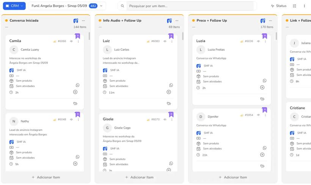The image size is (311, 185).
Task: Open the CRM module dropdown
Action: (14, 6)
